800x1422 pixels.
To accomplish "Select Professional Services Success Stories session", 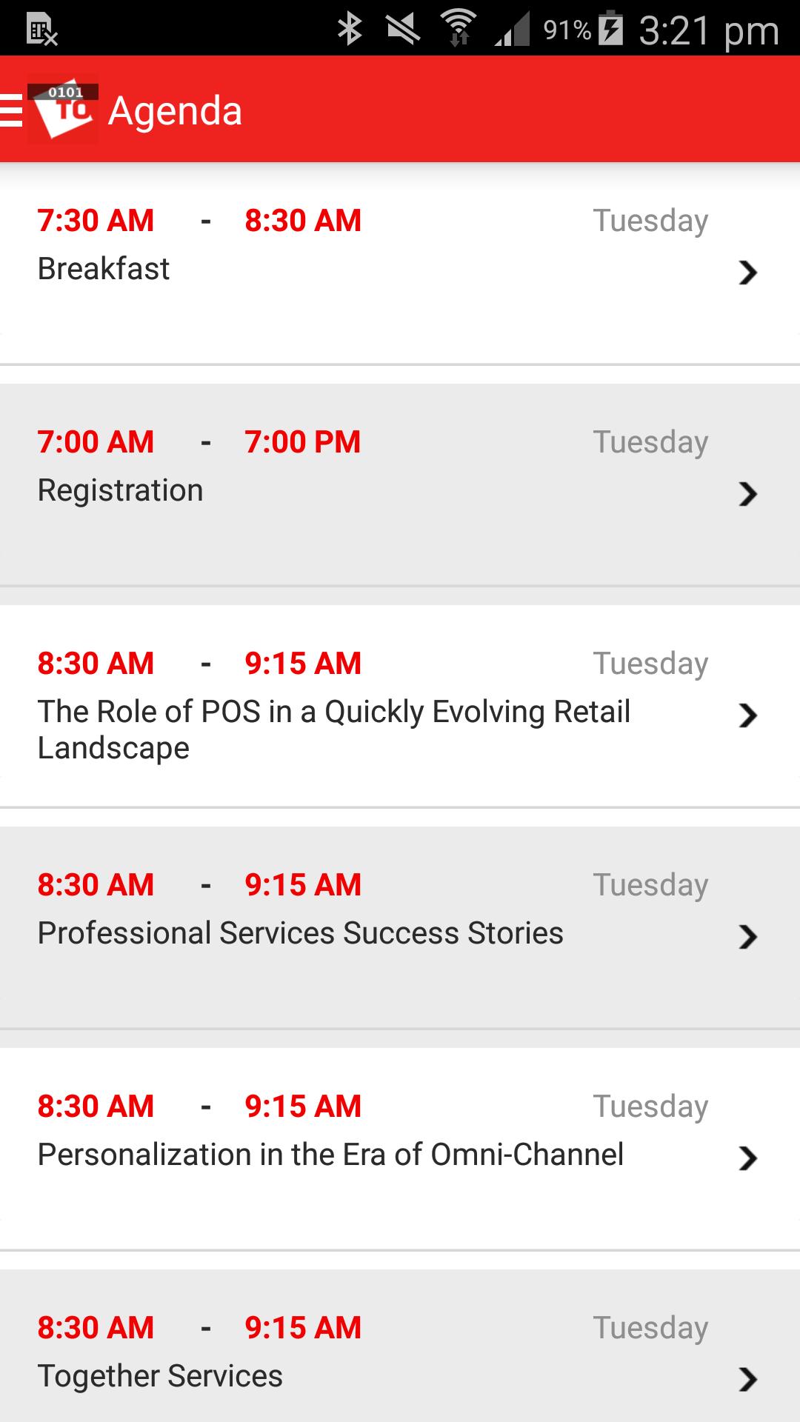I will 300,933.
